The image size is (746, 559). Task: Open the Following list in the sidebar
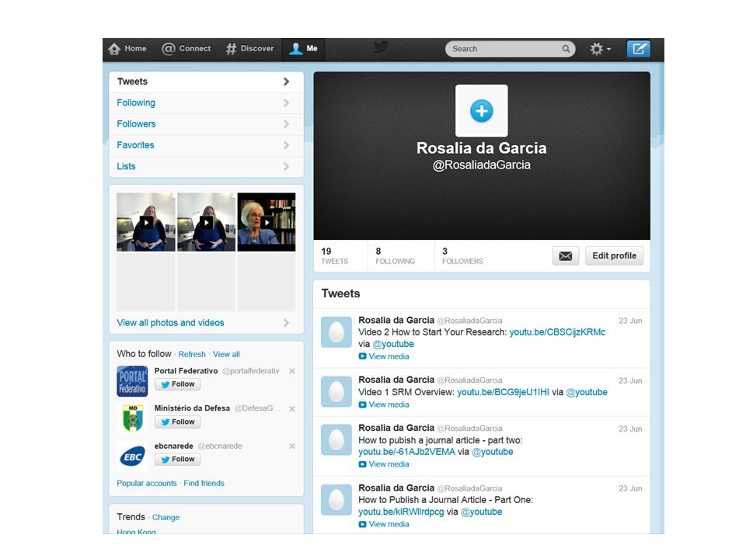(x=207, y=102)
